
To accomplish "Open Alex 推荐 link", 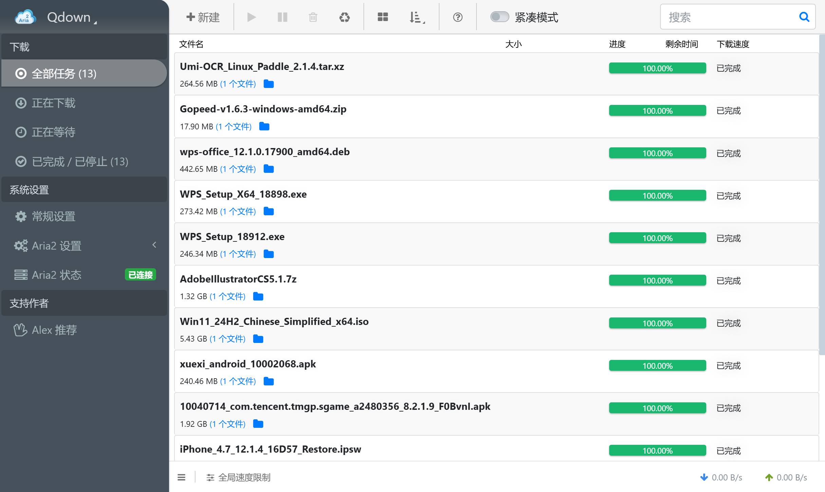I will (x=84, y=330).
